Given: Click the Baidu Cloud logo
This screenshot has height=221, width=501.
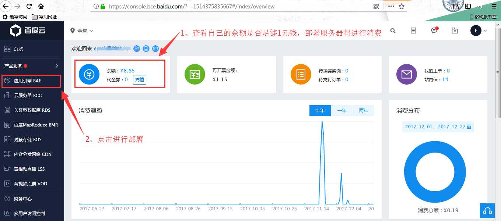Looking at the screenshot, I should pyautogui.click(x=28, y=31).
